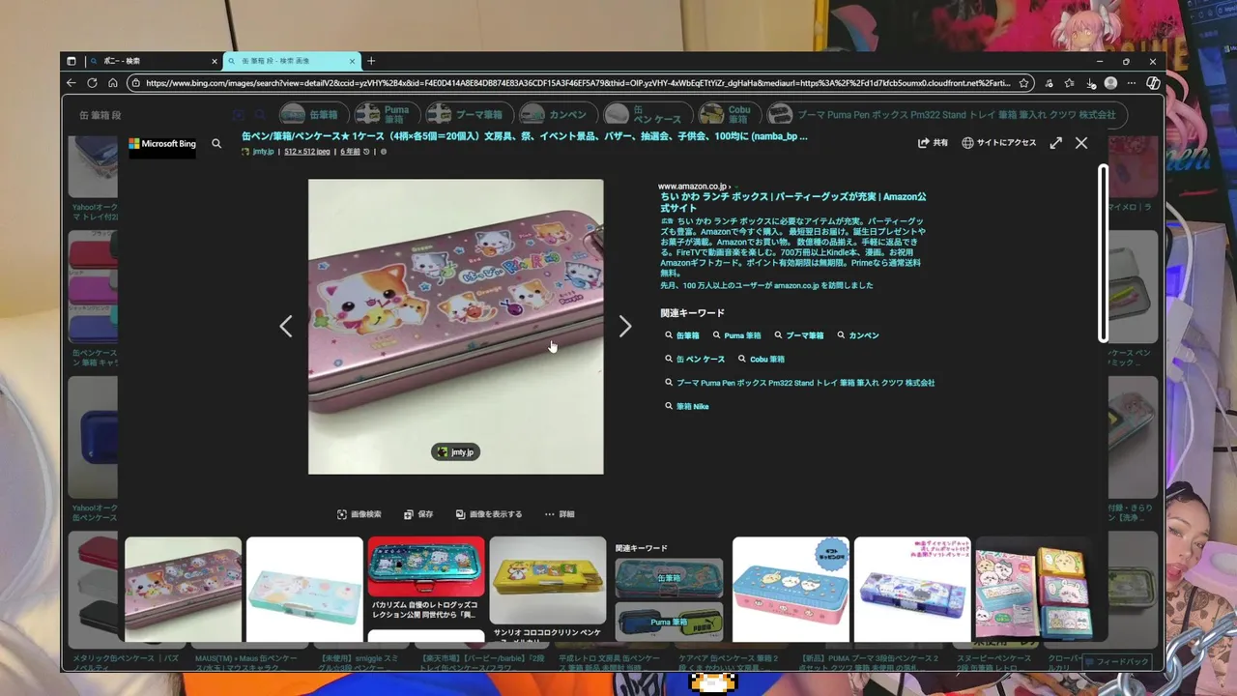This screenshot has width=1237, height=696.
Task: Select the packaged pencil cases thumbnail at strip end
Action: tap(1034, 588)
